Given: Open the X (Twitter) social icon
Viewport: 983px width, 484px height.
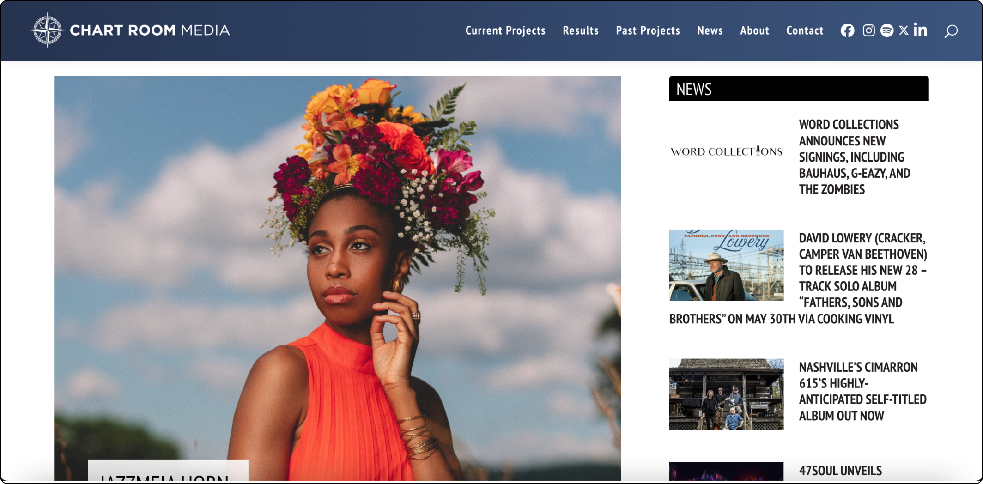Looking at the screenshot, I should pyautogui.click(x=904, y=30).
